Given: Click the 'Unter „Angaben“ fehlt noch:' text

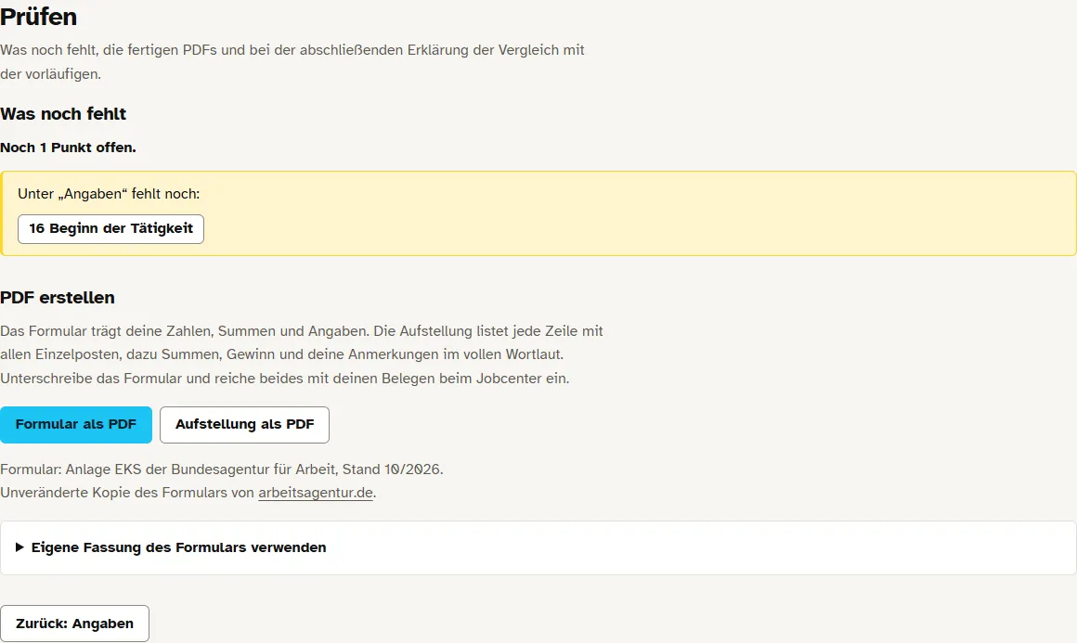Looking at the screenshot, I should pos(109,194).
